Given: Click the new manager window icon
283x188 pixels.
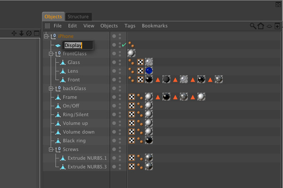Looking at the screenshot, I should coord(277,26).
